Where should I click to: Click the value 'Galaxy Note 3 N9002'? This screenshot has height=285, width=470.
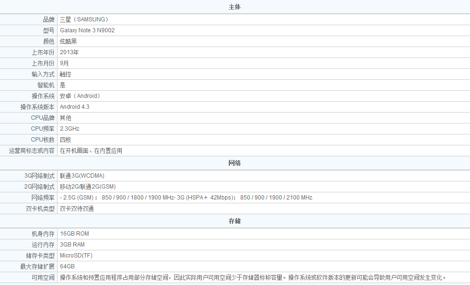pyautogui.click(x=87, y=30)
